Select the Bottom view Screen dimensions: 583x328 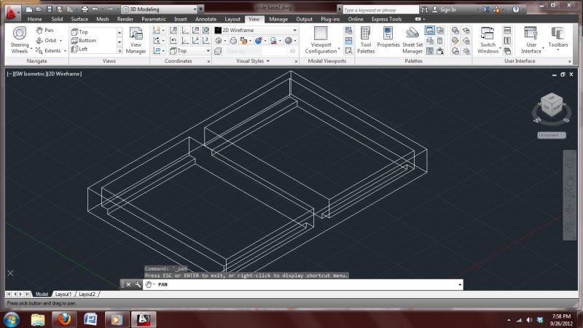84,40
